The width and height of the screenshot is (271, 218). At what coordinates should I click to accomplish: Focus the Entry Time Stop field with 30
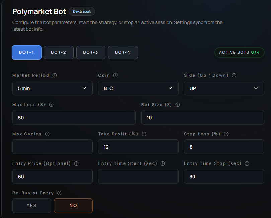click(224, 176)
